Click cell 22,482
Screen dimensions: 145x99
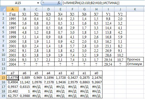[x=12, y=91]
